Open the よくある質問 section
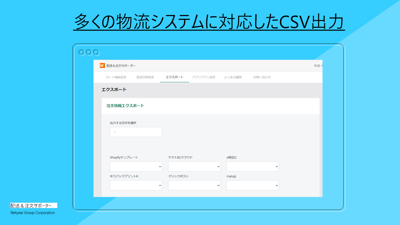 (233, 77)
